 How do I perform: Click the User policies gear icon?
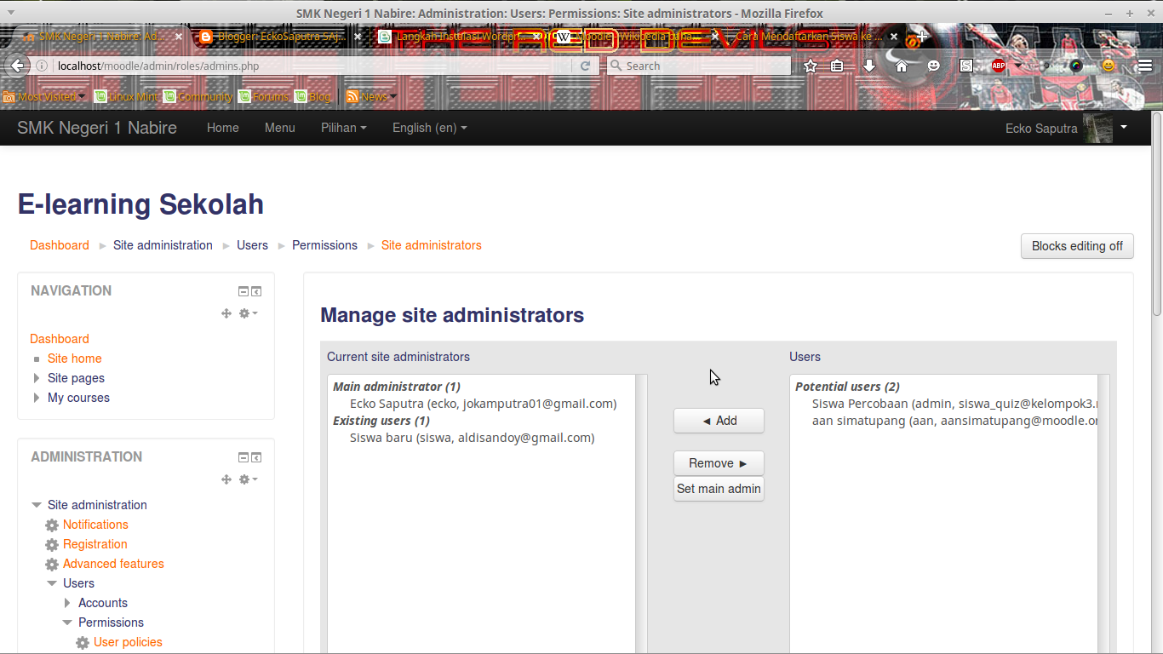click(x=82, y=642)
